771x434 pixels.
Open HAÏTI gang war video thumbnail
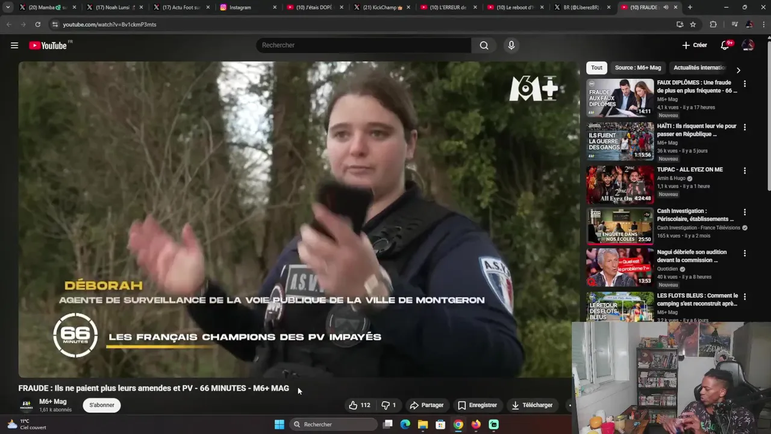tap(620, 141)
